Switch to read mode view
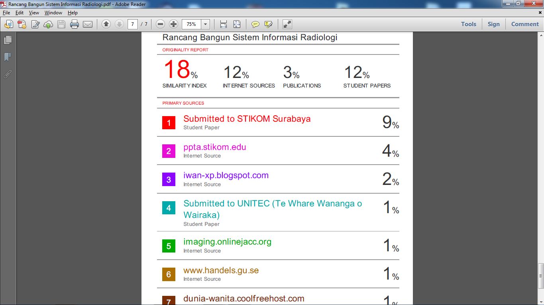Viewport: 544px width, 305px height. [287, 24]
